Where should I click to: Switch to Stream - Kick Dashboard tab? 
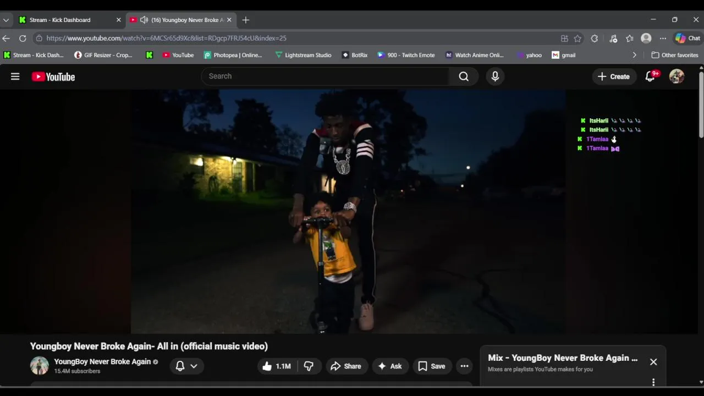pyautogui.click(x=69, y=20)
